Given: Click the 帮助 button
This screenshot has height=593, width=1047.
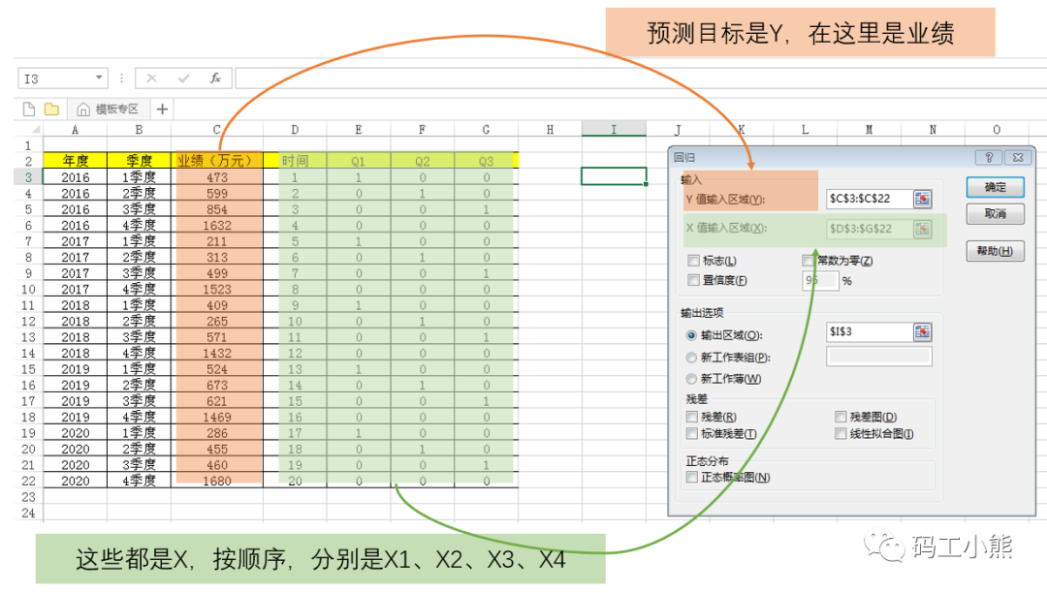Looking at the screenshot, I should 996,251.
